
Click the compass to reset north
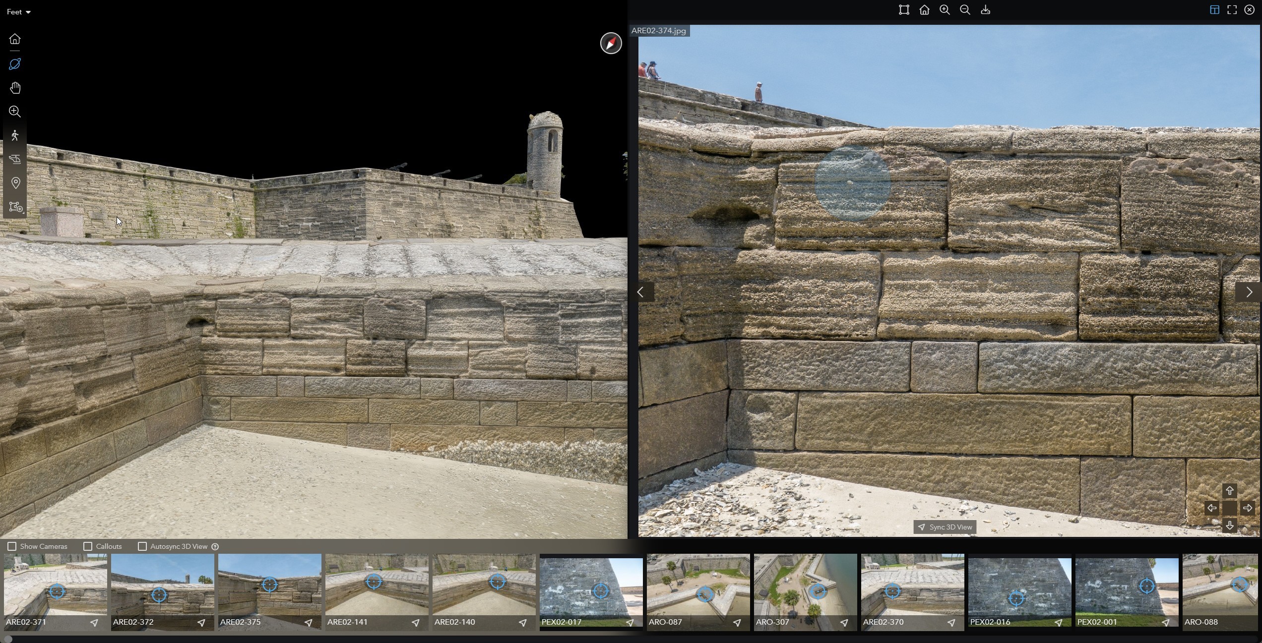611,44
